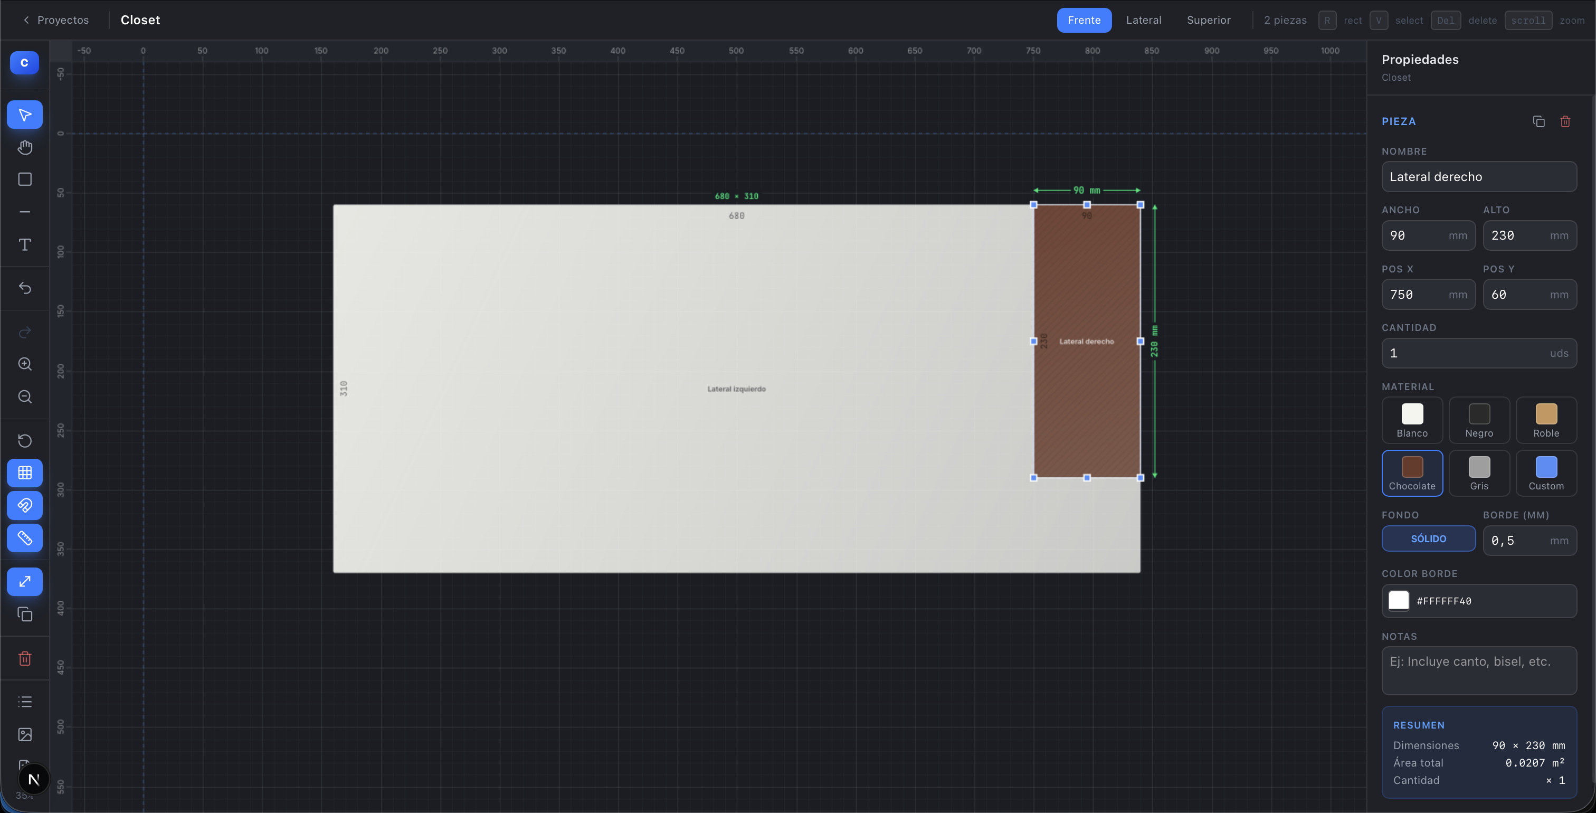Toggle the ruler measurements button
1596x813 pixels.
(25, 538)
